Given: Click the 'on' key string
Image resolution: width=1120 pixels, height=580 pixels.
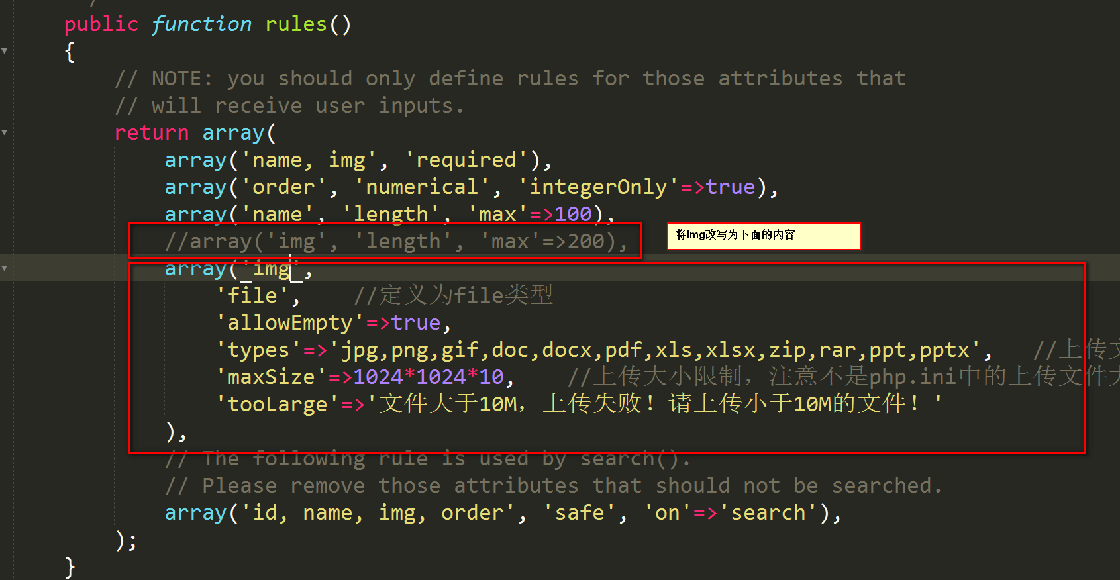Looking at the screenshot, I should click(668, 513).
